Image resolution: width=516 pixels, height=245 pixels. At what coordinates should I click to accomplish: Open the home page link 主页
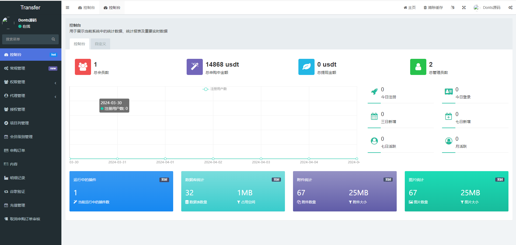[x=409, y=8]
